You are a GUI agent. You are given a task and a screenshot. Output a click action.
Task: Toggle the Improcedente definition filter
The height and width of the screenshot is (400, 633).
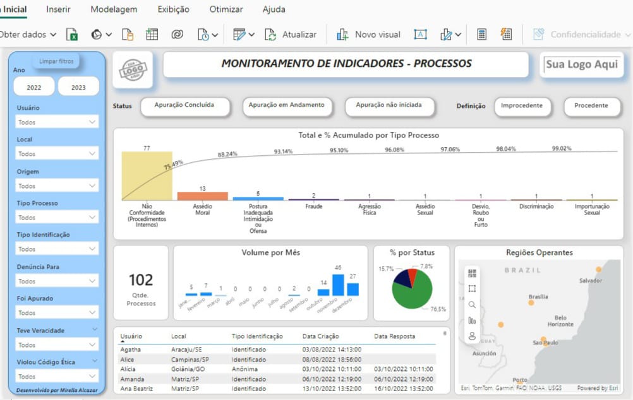click(522, 107)
